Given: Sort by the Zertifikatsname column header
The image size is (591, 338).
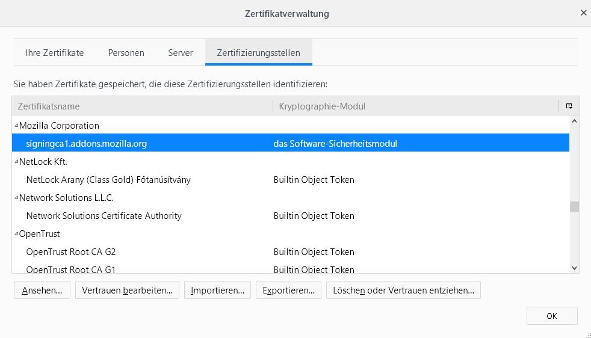Looking at the screenshot, I should pos(142,106).
